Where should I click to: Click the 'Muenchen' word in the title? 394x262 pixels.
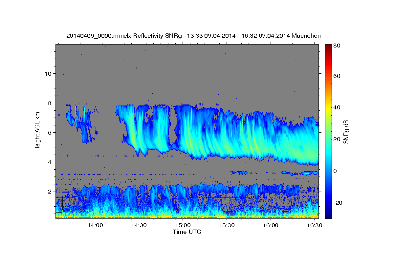(x=305, y=36)
